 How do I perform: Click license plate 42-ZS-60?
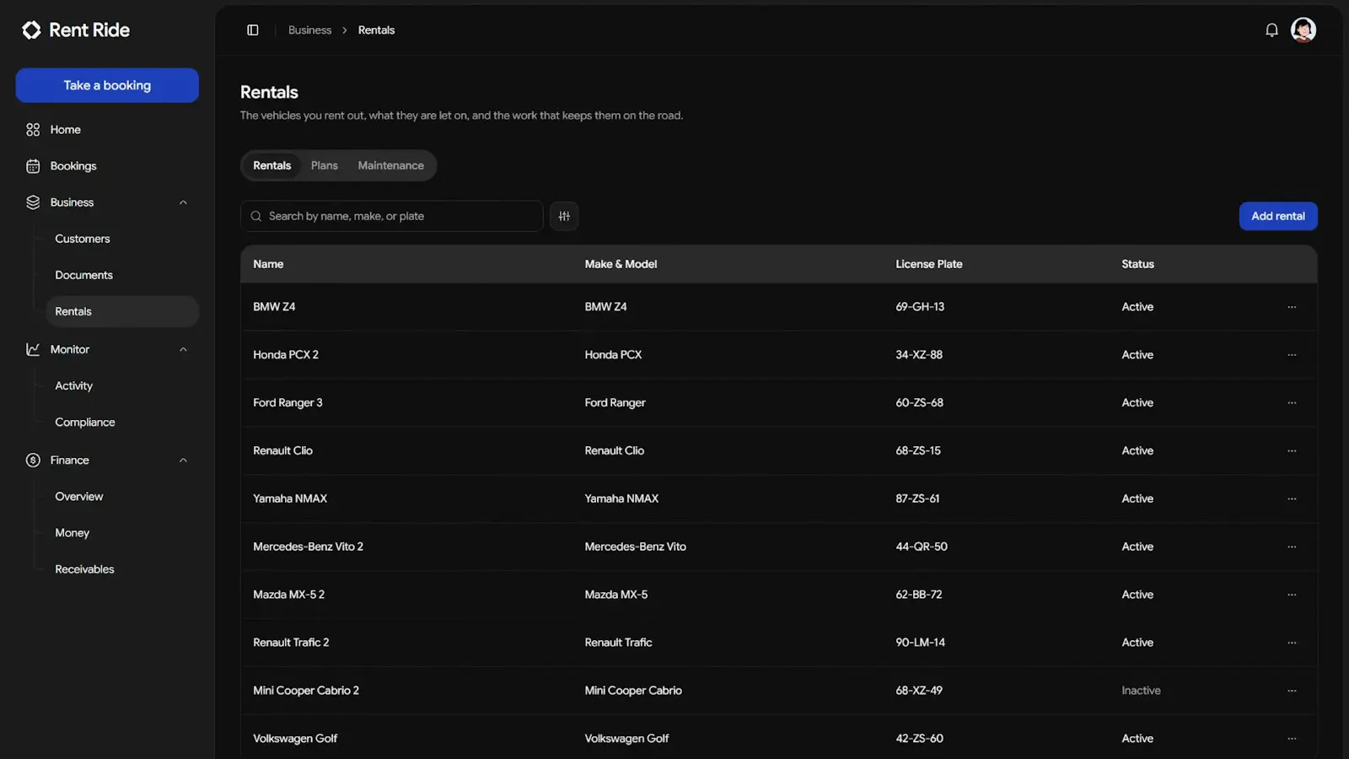coord(919,739)
